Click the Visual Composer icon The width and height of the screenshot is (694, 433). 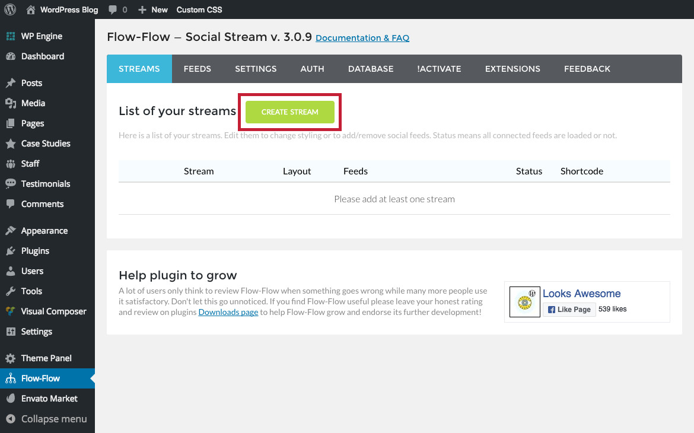coord(11,311)
